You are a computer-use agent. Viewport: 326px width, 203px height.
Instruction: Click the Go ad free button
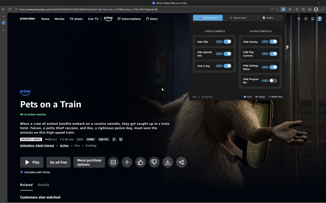pyautogui.click(x=59, y=162)
